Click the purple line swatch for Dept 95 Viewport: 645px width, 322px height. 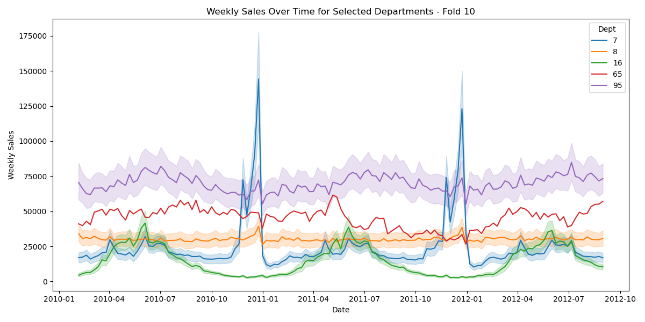coord(600,85)
